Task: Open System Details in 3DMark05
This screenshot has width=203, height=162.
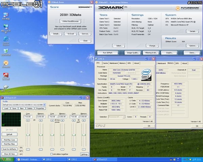Action: coord(193,31)
